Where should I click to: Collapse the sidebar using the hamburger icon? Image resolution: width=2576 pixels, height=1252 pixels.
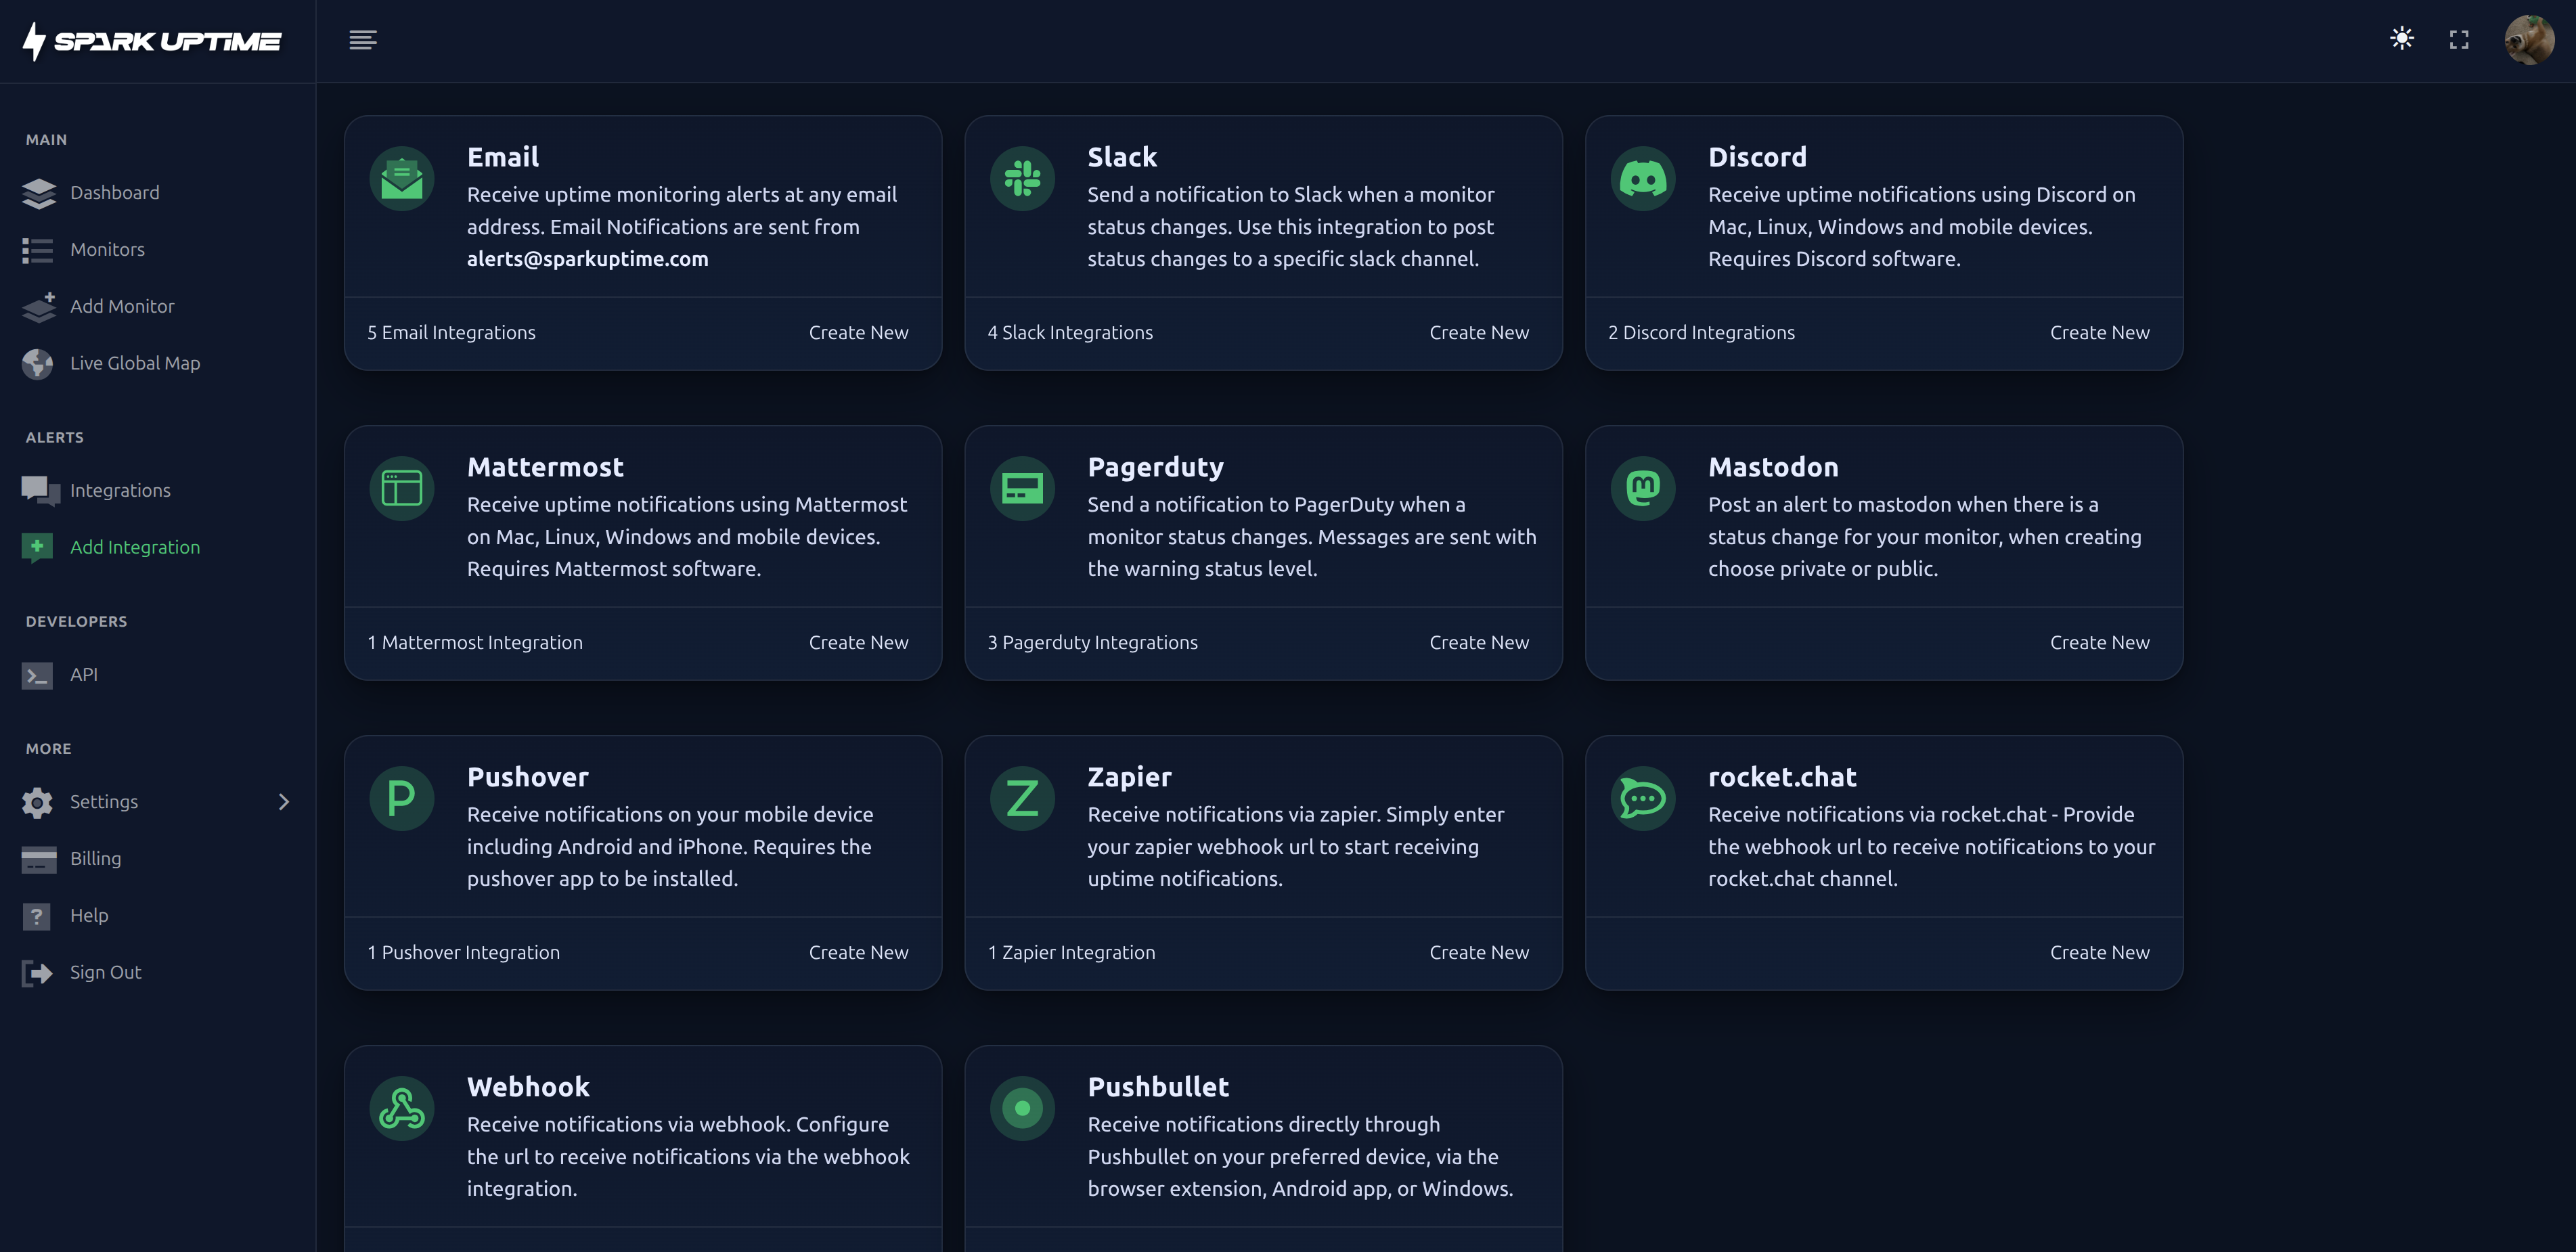(x=363, y=40)
